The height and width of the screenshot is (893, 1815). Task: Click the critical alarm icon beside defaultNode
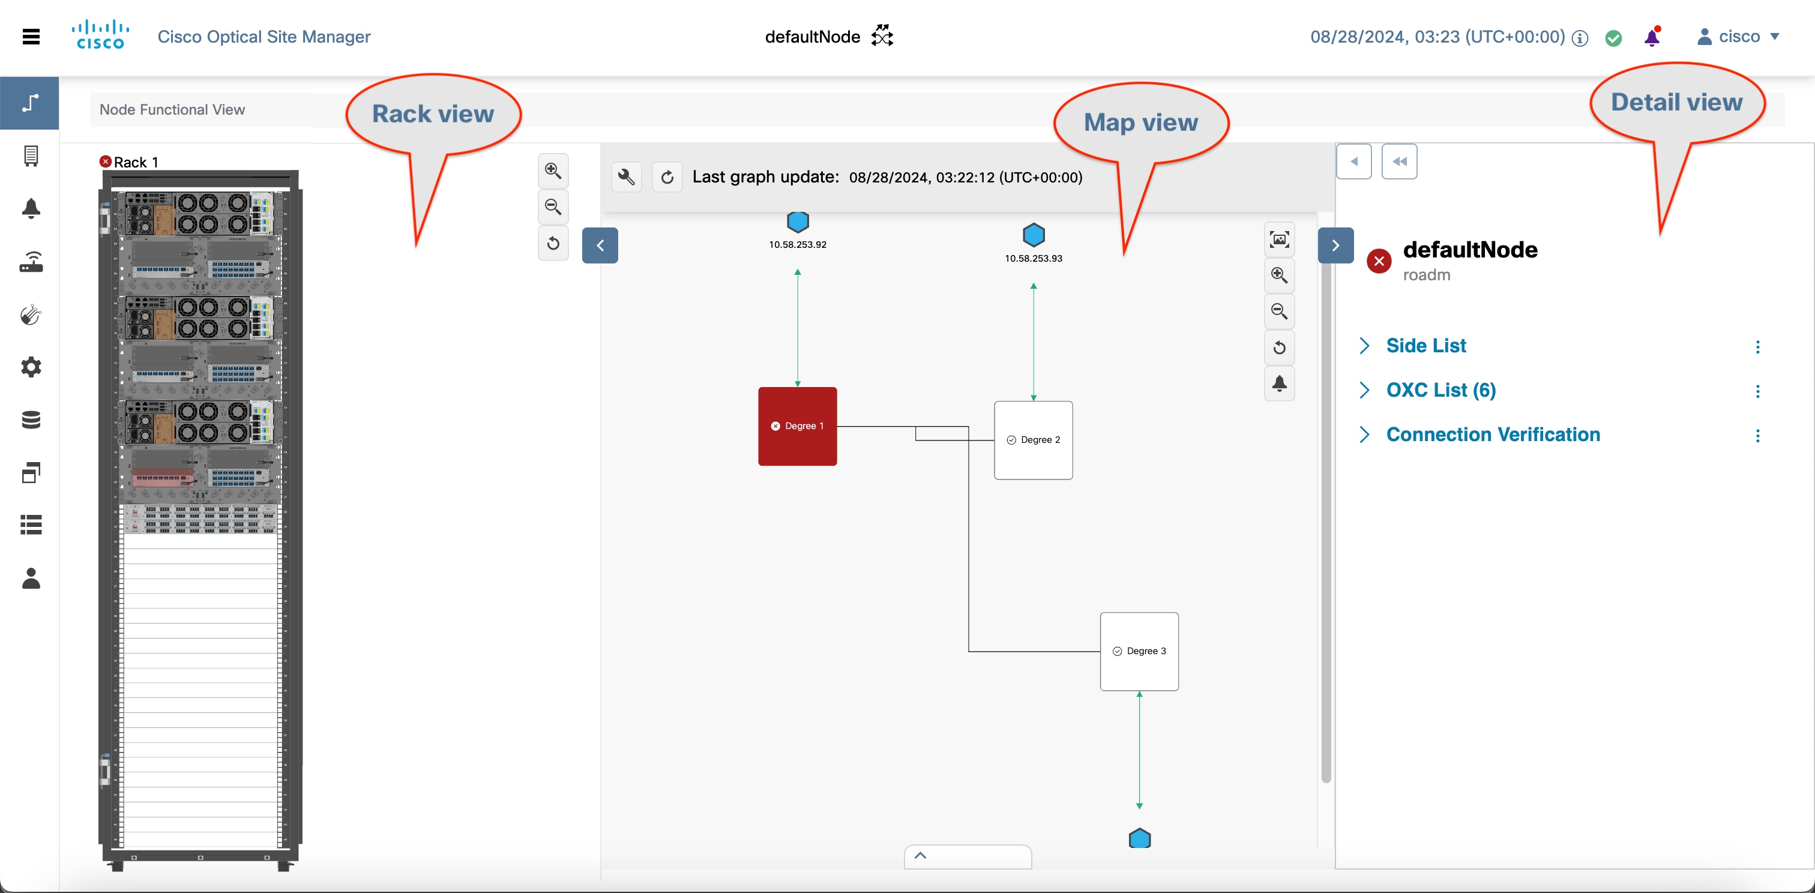point(1379,261)
